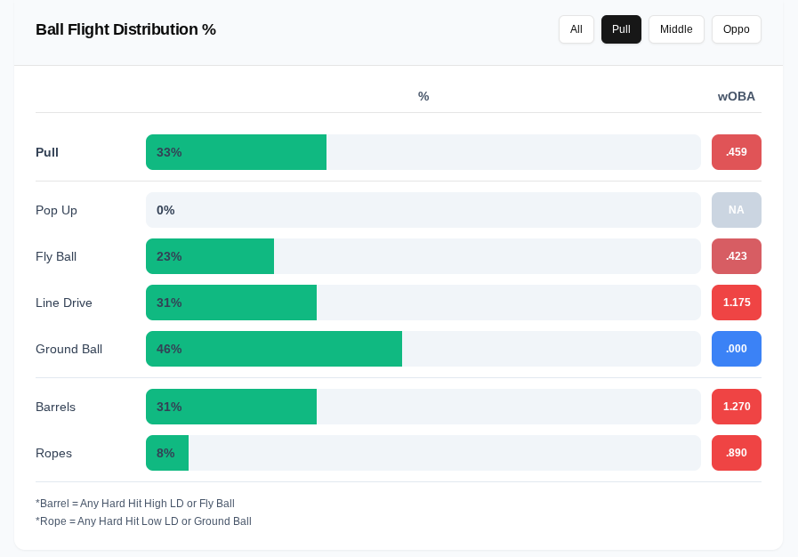Click the .890 wOBA badge

(x=737, y=453)
